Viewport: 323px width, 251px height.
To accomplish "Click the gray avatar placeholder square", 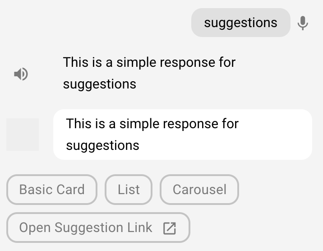I will pos(23,135).
